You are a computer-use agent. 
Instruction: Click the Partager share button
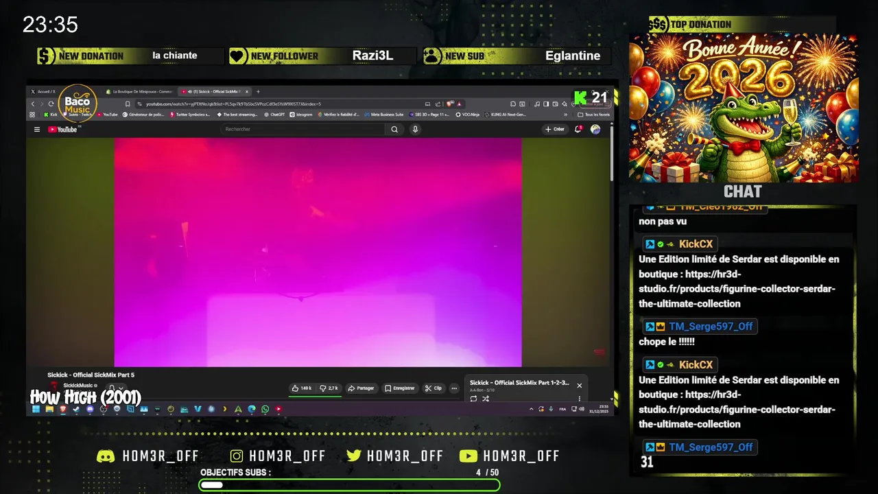pos(361,388)
